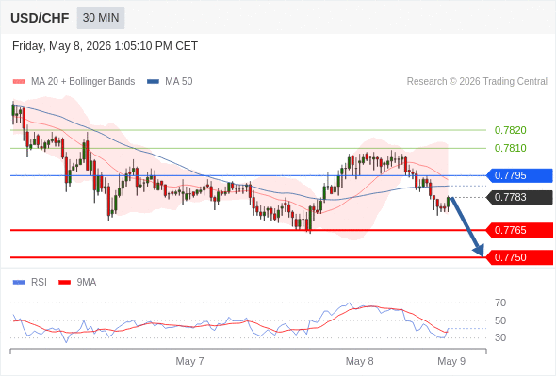556x377 pixels.
Task: Select the 0.7750 red target label
Action: [519, 257]
